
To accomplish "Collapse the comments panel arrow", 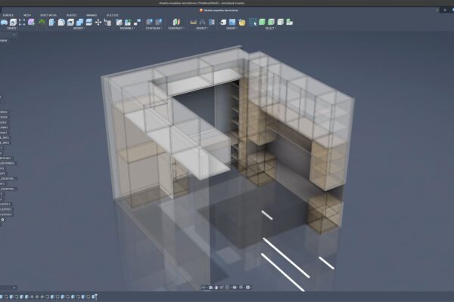I will click(14, 288).
